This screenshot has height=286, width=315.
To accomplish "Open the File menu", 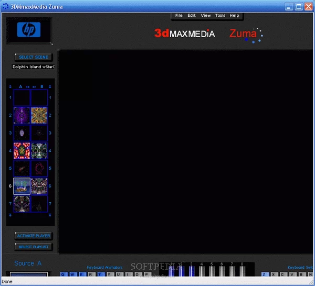I will 178,15.
